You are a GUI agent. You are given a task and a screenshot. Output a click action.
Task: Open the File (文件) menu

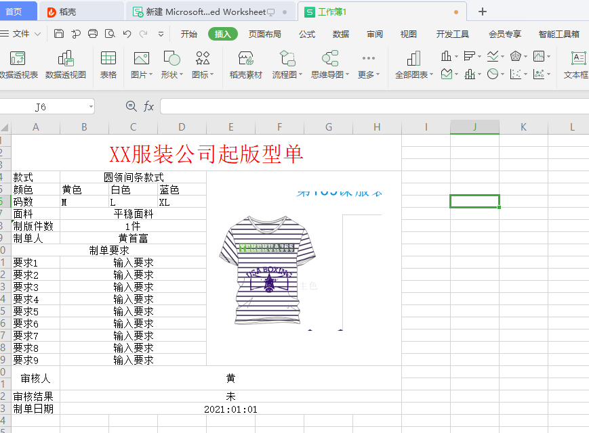pyautogui.click(x=20, y=34)
